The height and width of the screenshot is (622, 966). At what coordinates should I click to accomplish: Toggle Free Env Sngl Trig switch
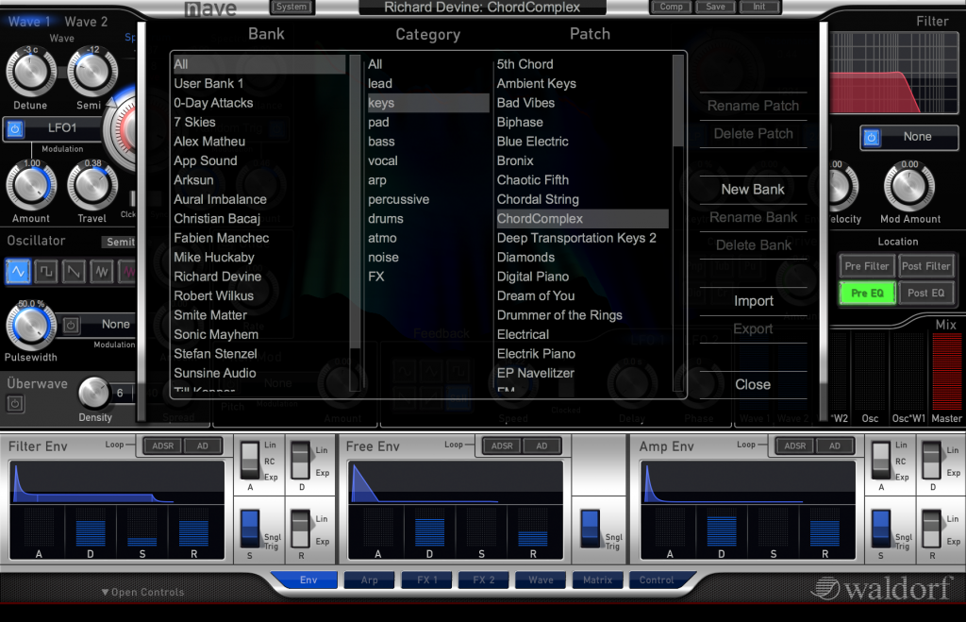590,529
